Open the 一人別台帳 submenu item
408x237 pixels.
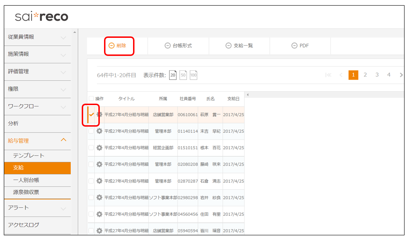(26, 180)
